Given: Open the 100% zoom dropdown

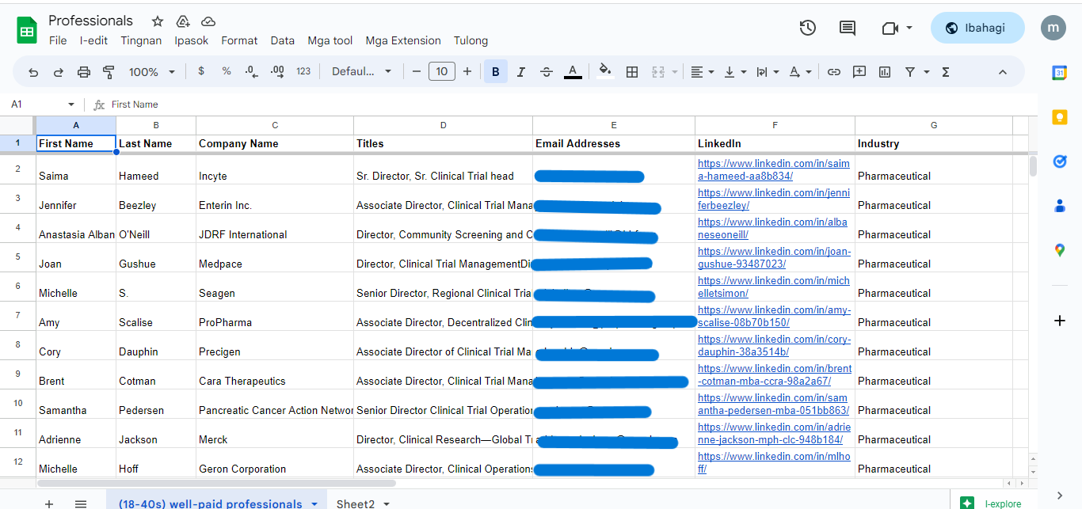Looking at the screenshot, I should [x=152, y=72].
